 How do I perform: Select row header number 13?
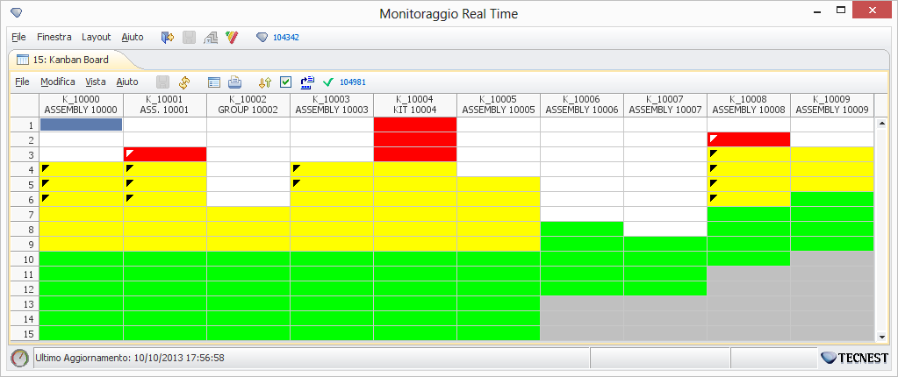tap(25, 303)
